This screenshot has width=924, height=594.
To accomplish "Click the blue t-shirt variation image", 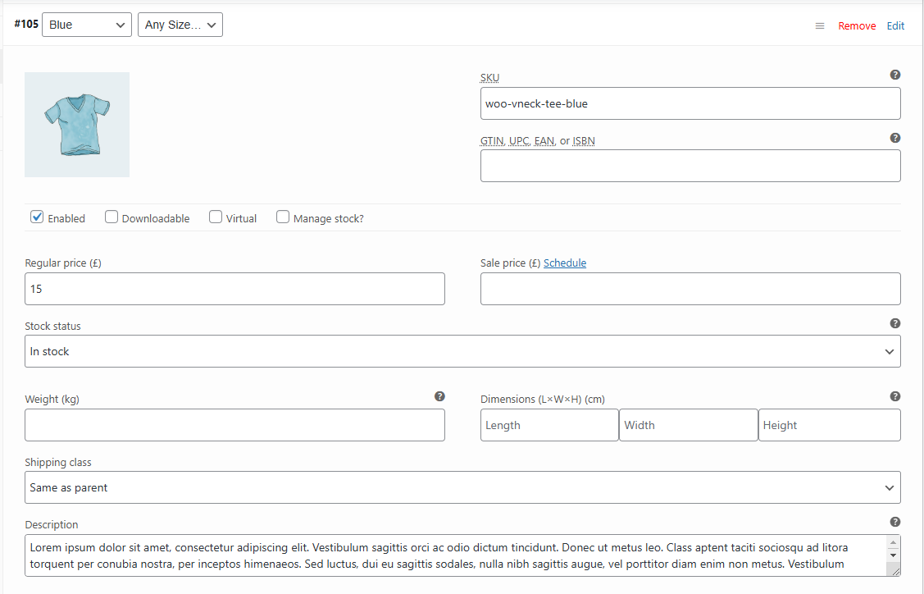I will (77, 124).
